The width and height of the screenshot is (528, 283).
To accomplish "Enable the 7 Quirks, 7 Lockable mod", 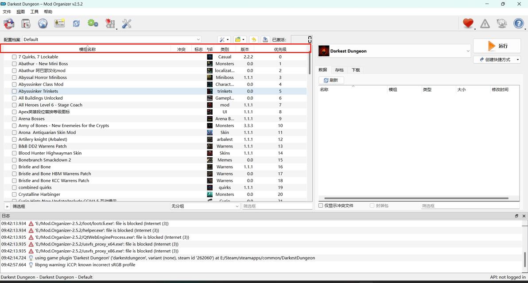I will point(14,57).
